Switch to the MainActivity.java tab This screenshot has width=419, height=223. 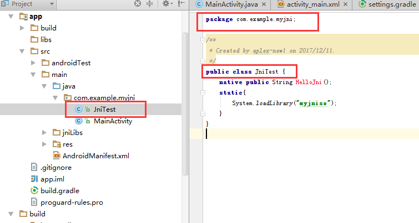tap(231, 4)
